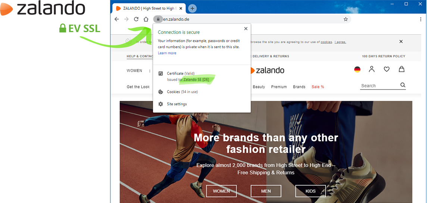
Task: View Certificate (Valid) details
Action: click(x=181, y=74)
